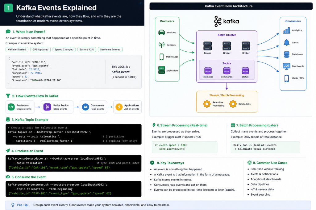Screen dimensions: 316x210
Task: Click the 'Analytics & dashboards' use case
Action: coord(266,179)
